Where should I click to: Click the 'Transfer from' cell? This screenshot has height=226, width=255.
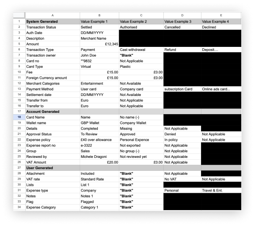[x=53, y=100]
